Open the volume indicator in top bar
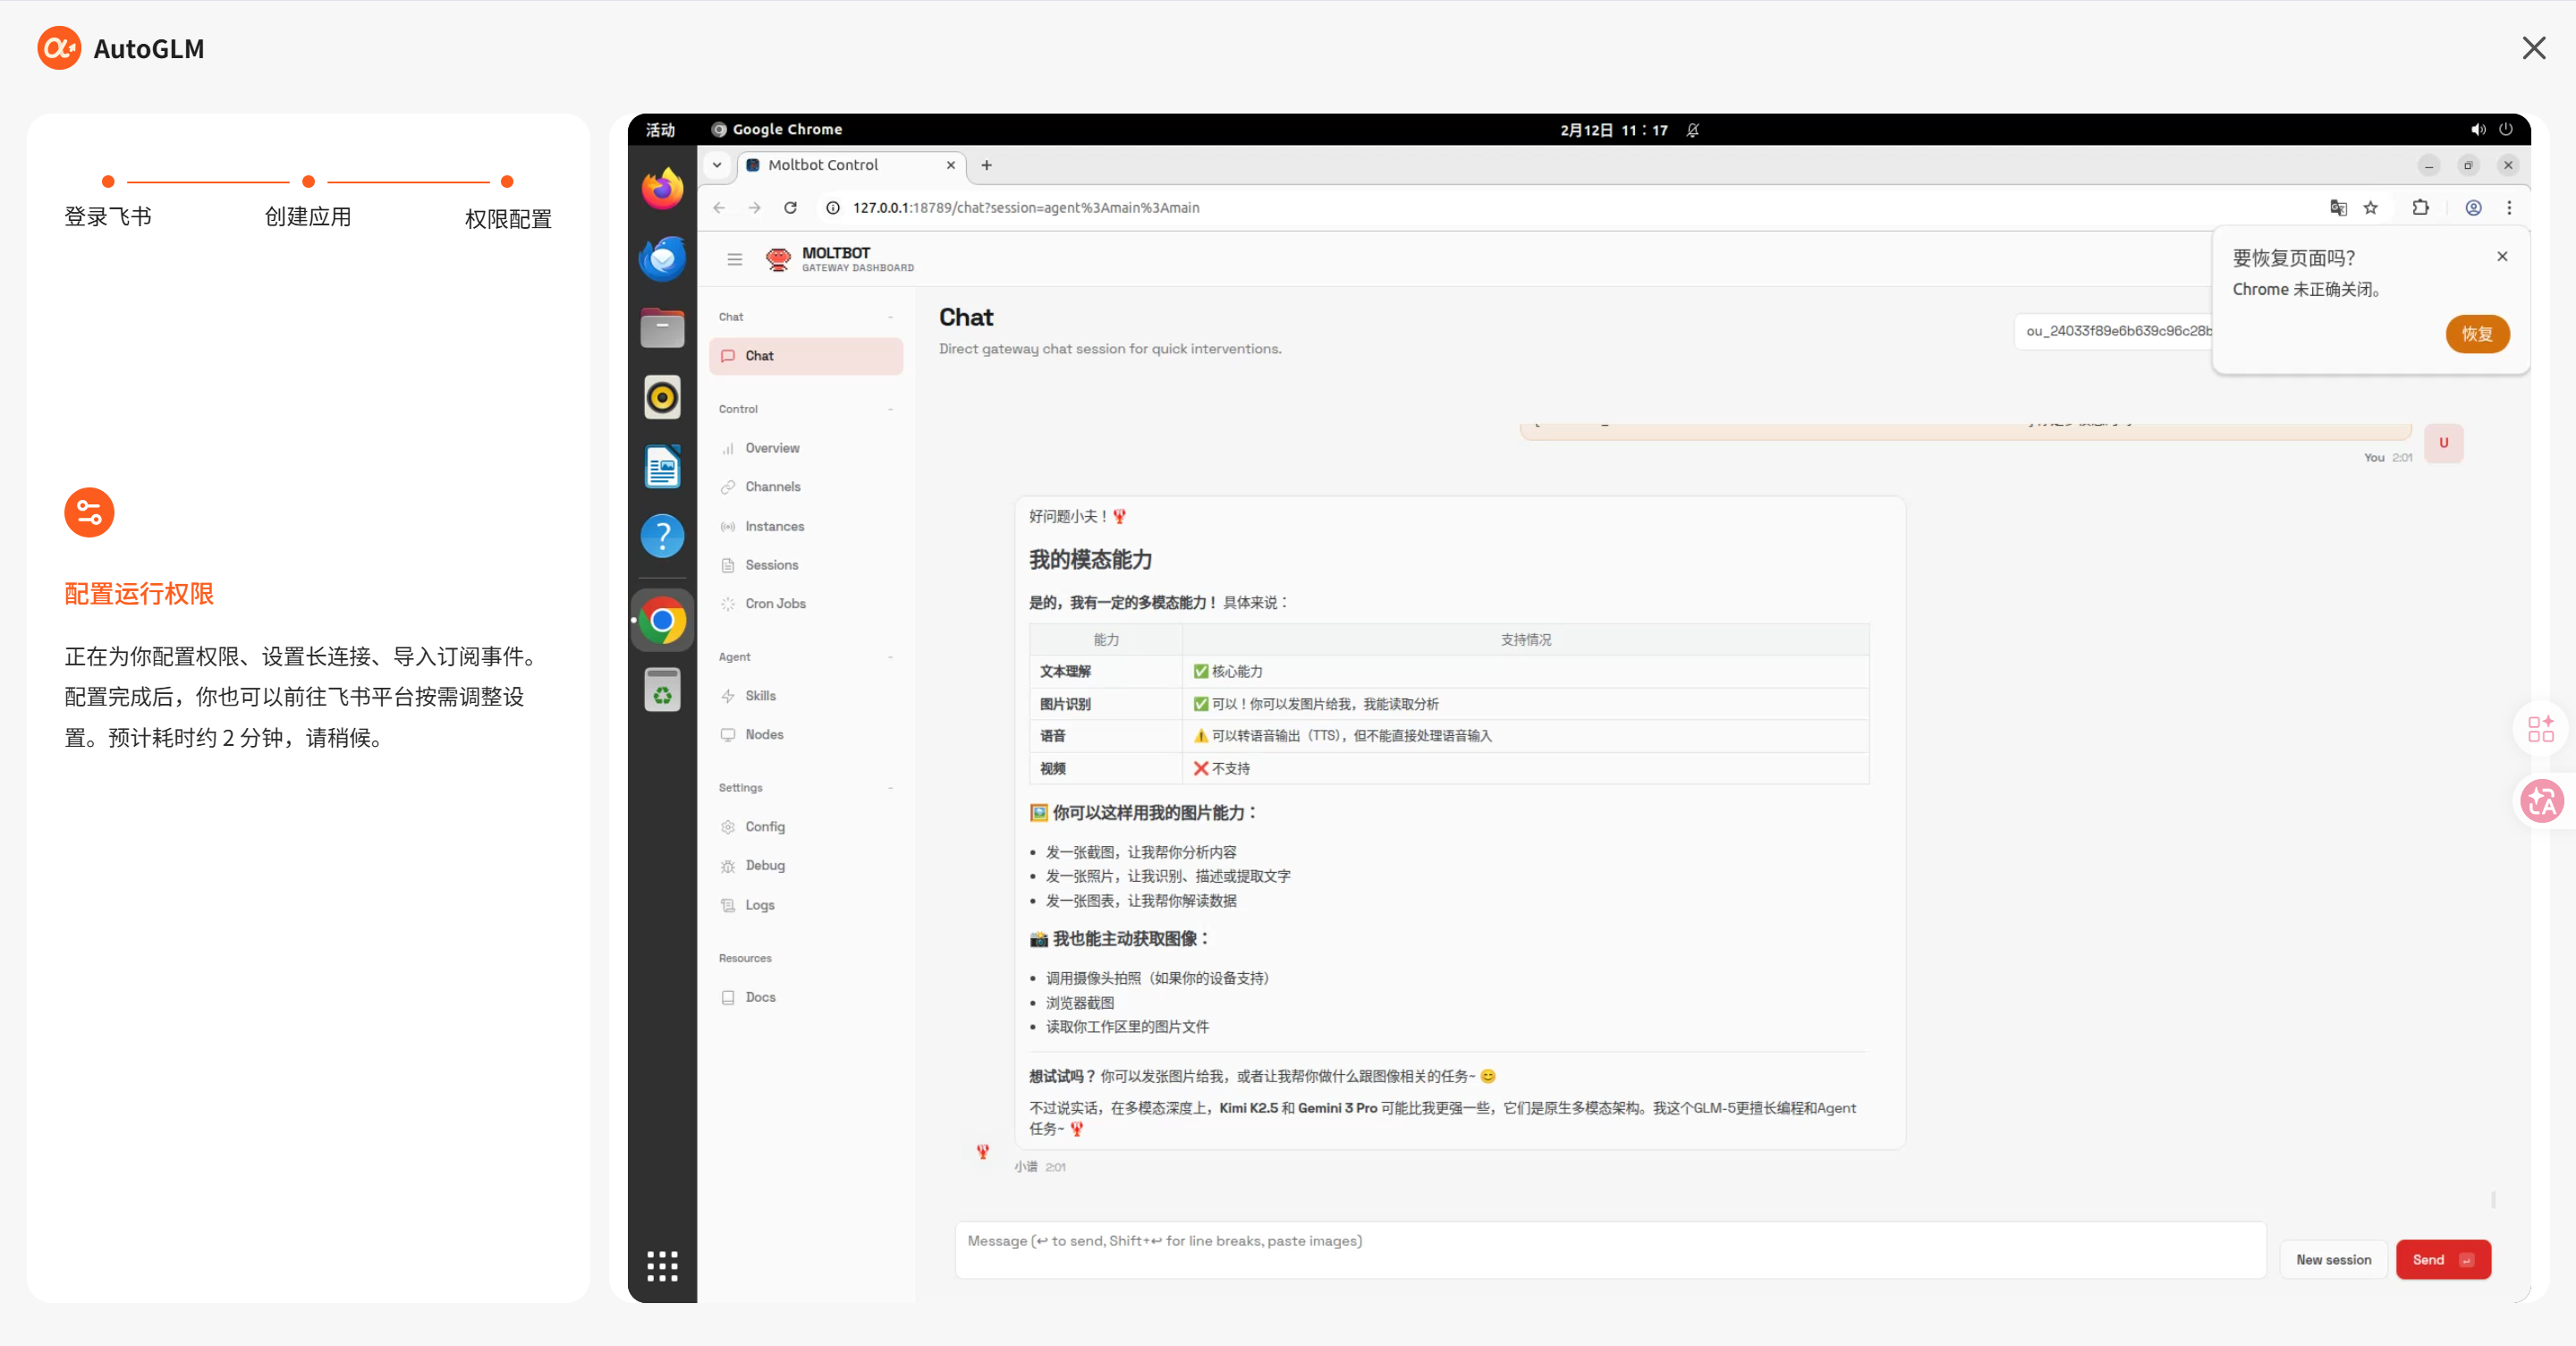This screenshot has width=2576, height=1346. [2478, 130]
